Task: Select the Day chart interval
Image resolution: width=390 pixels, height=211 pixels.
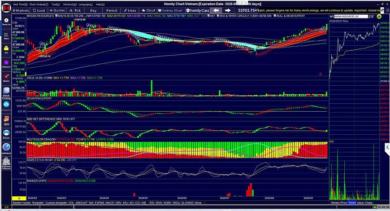Action: pos(93,10)
